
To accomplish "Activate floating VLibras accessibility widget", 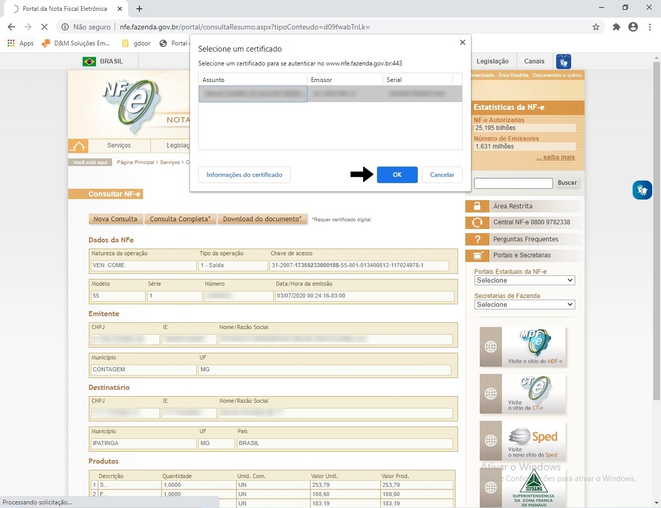I will click(x=642, y=190).
